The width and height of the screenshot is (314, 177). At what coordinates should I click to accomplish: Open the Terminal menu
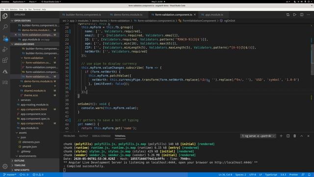37,9
